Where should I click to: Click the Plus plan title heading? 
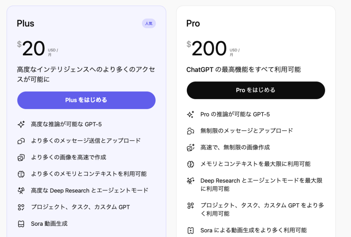pyautogui.click(x=26, y=24)
